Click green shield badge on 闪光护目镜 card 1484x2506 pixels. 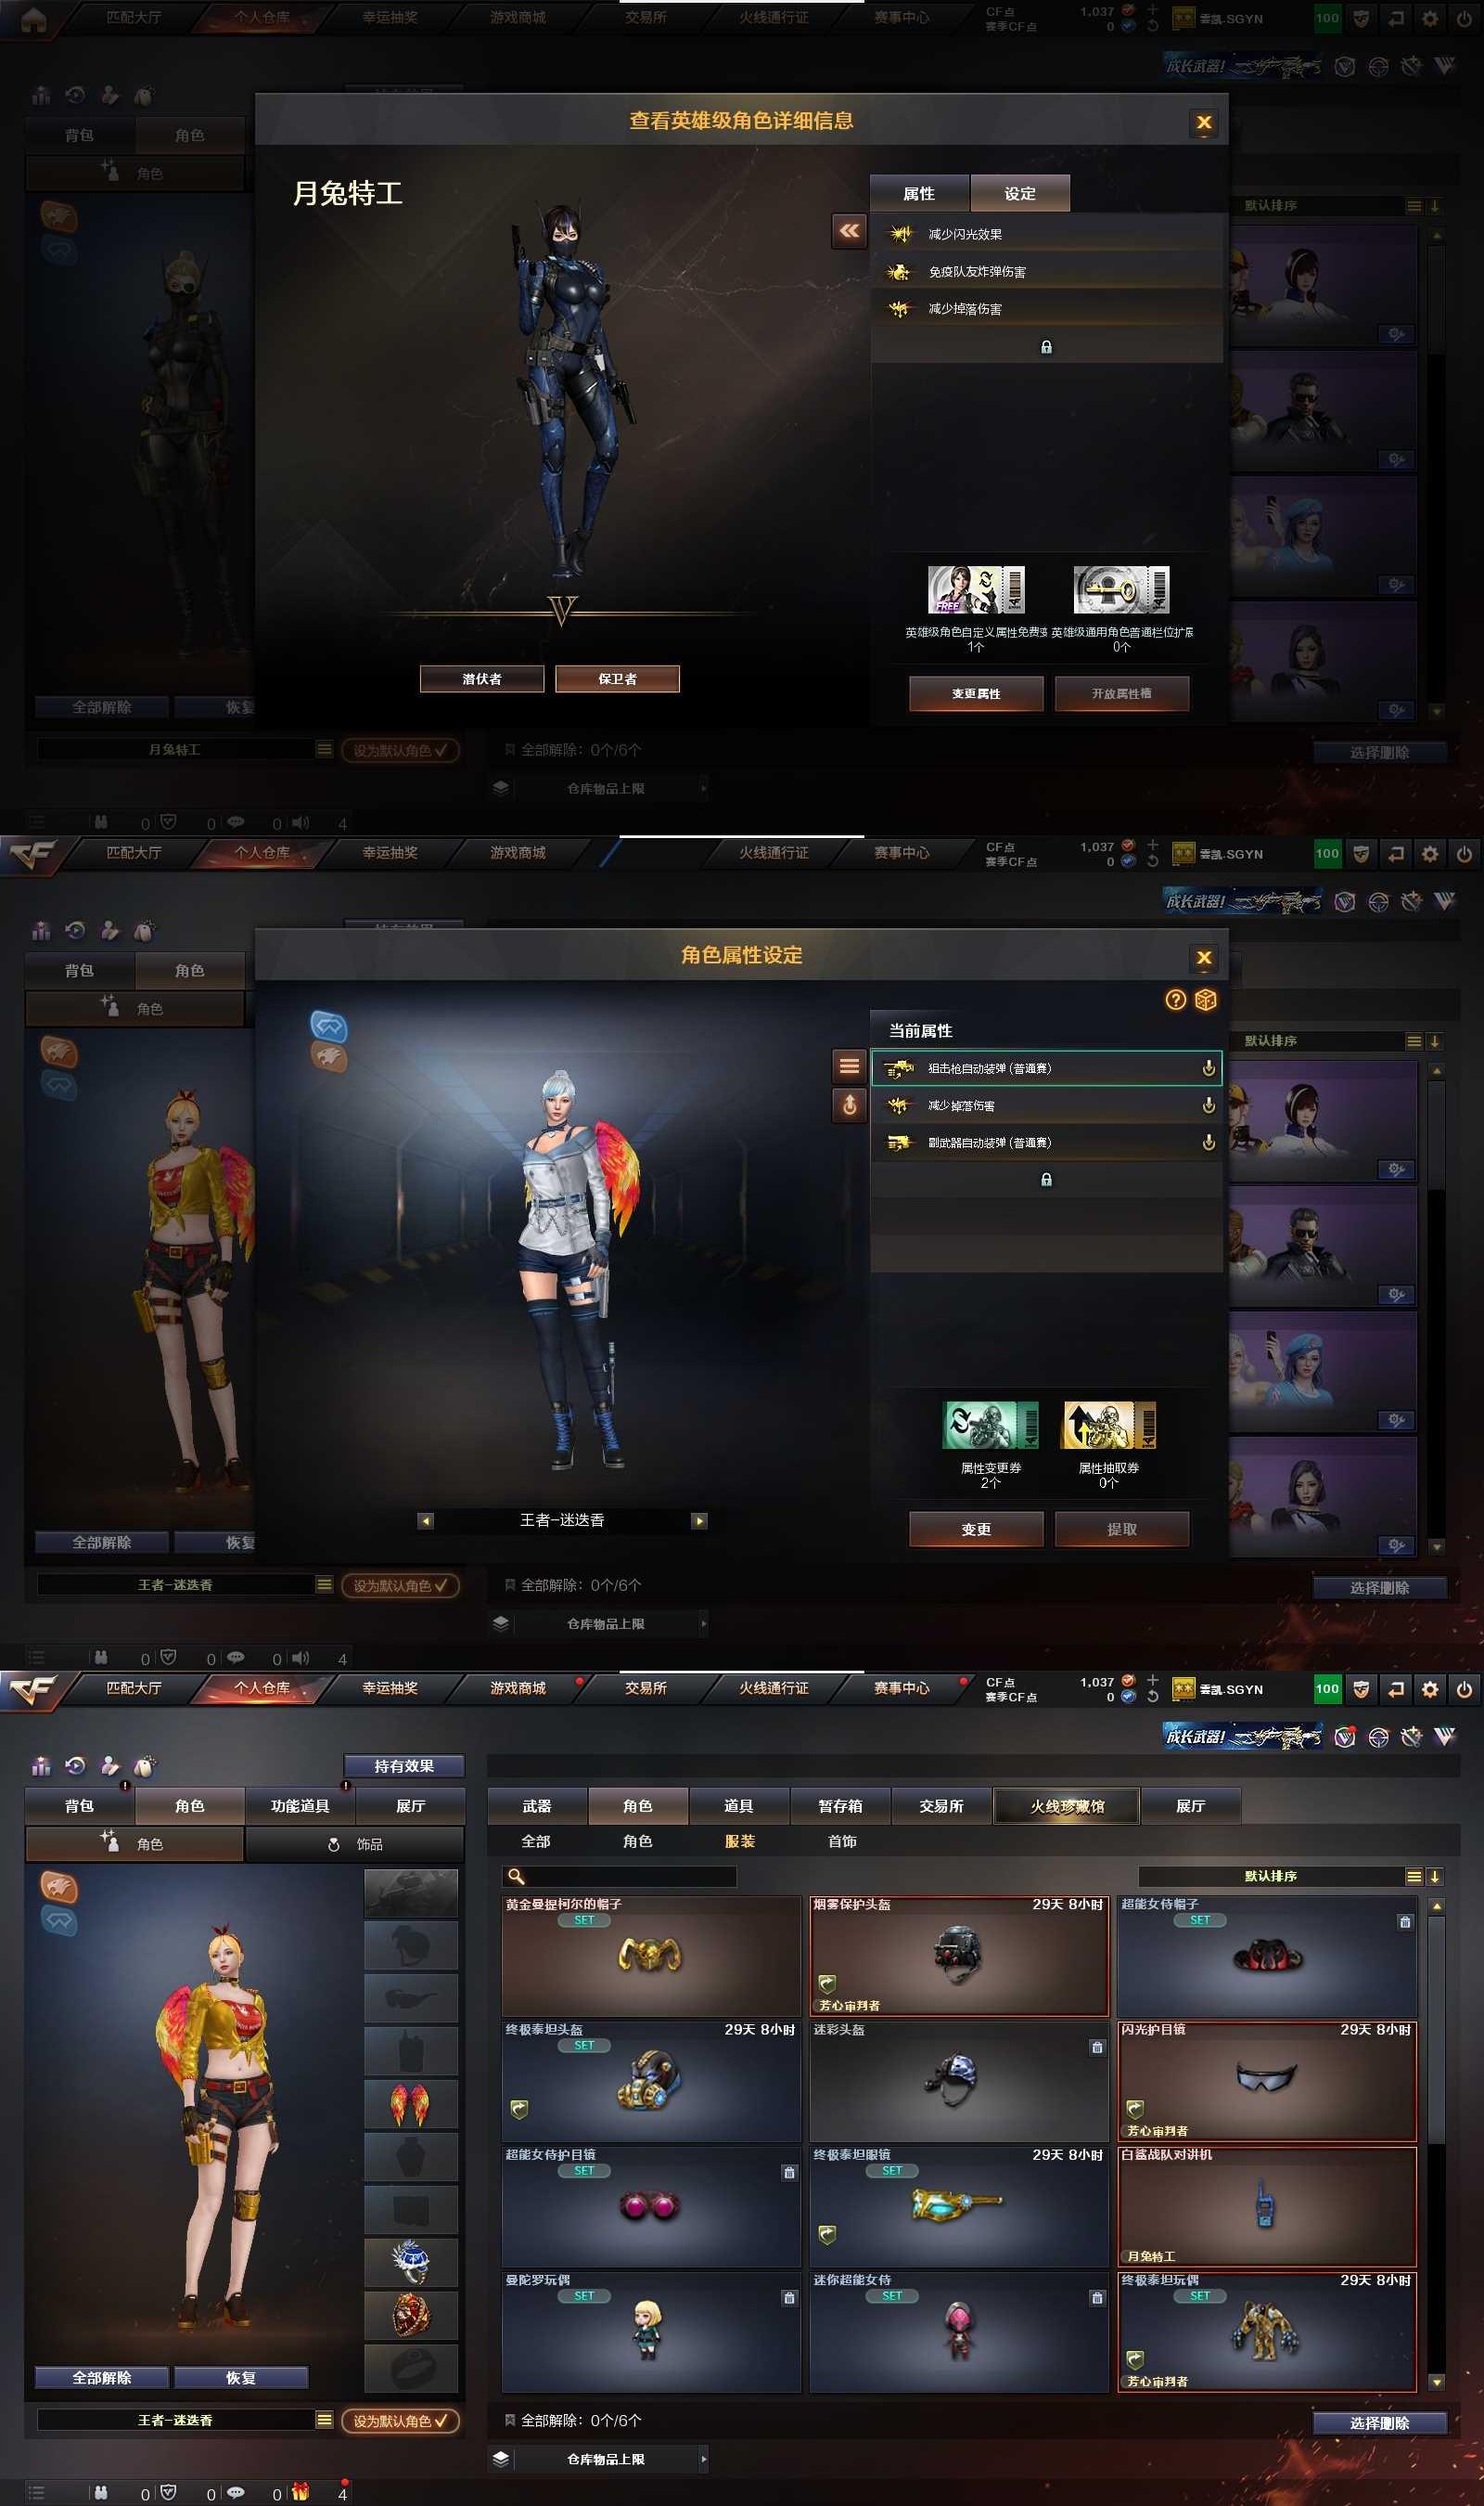(1135, 2109)
